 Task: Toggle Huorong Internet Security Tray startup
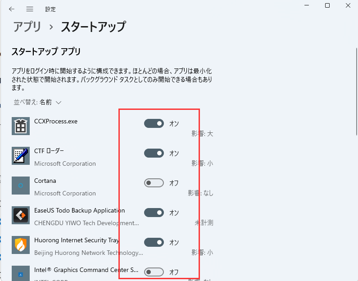pyautogui.click(x=154, y=242)
